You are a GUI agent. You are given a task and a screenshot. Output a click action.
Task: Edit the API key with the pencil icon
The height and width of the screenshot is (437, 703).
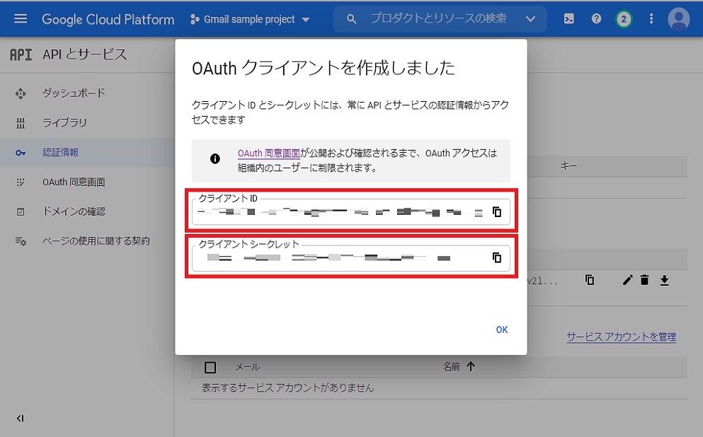click(x=627, y=280)
